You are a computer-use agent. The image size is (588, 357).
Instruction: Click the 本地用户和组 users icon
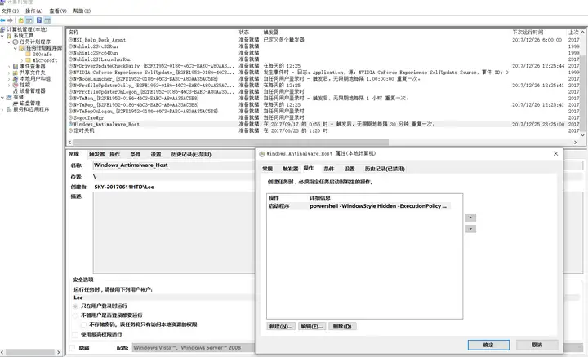tap(16, 78)
